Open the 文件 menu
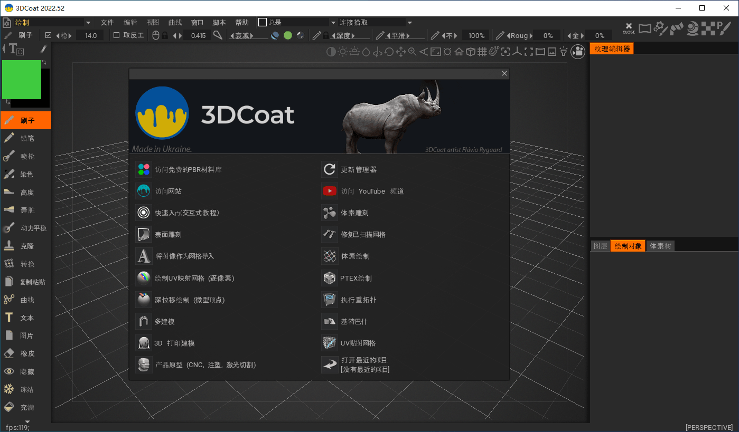This screenshot has height=432, width=739. pyautogui.click(x=107, y=22)
